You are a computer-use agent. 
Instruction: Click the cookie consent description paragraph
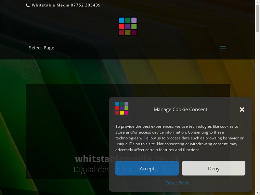point(179,138)
